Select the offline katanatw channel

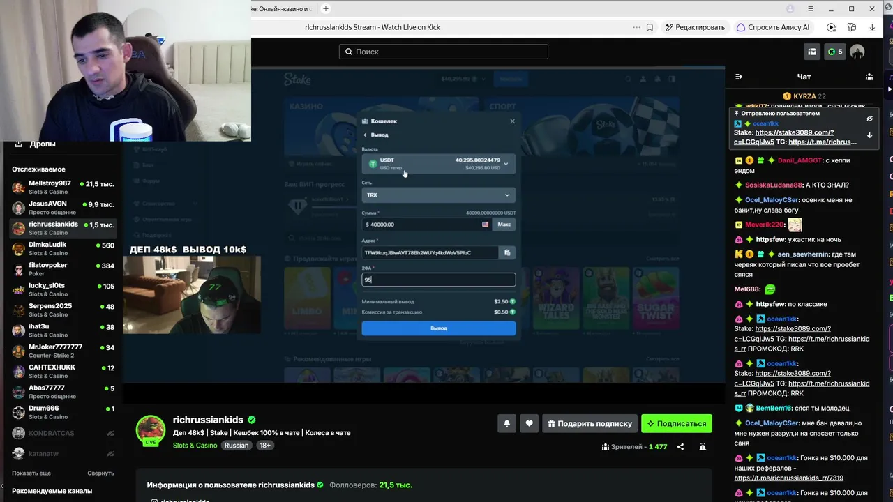(x=63, y=453)
